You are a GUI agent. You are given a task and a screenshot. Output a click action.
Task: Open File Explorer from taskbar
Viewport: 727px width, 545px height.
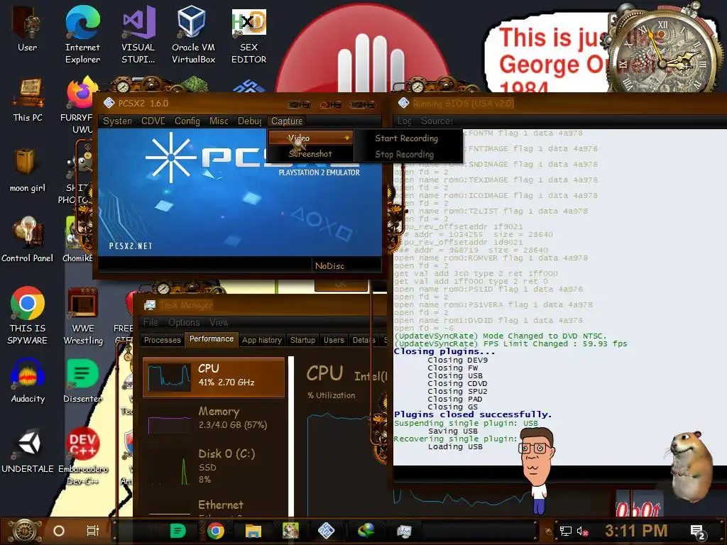[253, 531]
